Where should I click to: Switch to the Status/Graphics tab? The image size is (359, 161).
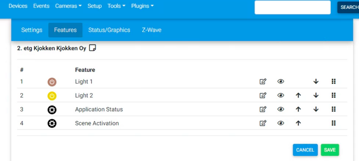coord(109,30)
